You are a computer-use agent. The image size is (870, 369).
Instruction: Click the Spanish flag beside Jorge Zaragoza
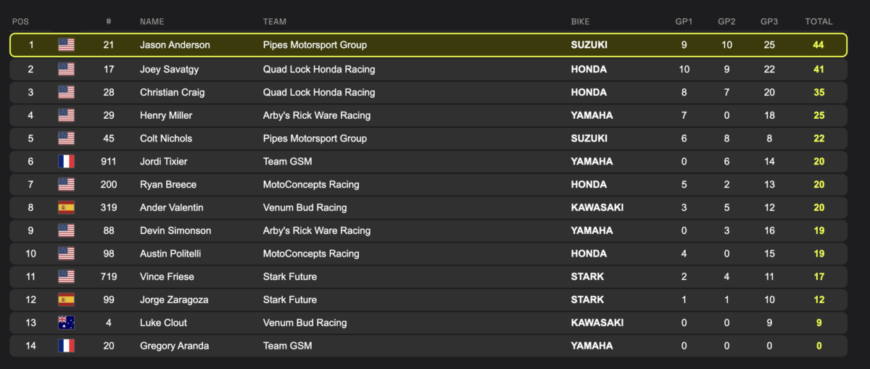[66, 300]
